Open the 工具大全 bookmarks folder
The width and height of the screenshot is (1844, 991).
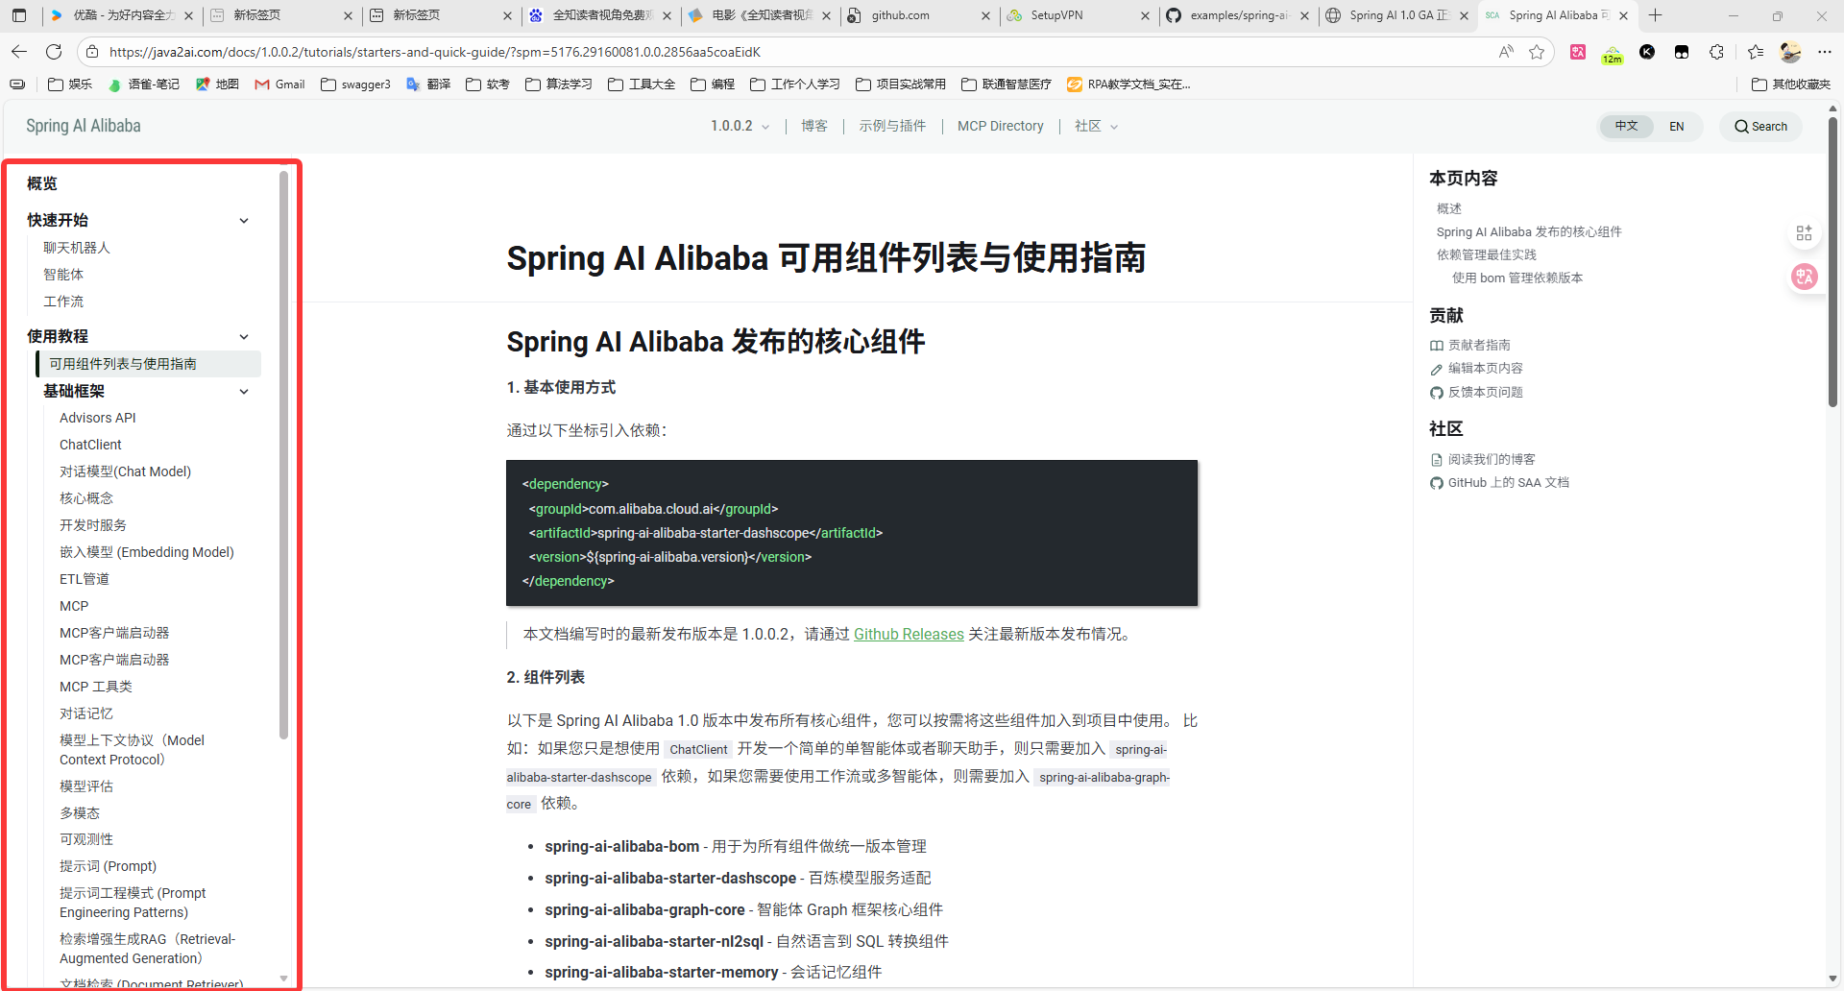click(x=642, y=85)
